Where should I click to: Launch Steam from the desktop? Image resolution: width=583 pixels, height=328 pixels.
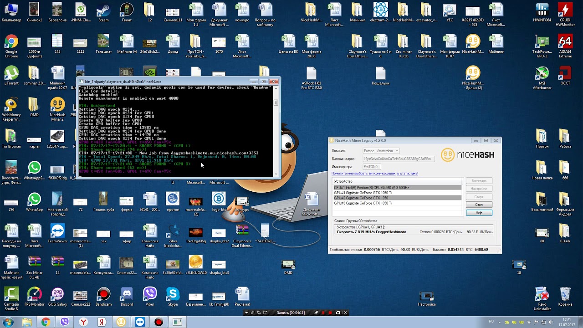pyautogui.click(x=103, y=10)
